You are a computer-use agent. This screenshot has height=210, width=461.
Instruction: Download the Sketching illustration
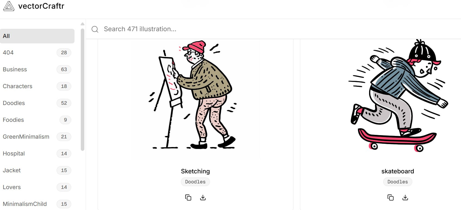[x=203, y=198]
